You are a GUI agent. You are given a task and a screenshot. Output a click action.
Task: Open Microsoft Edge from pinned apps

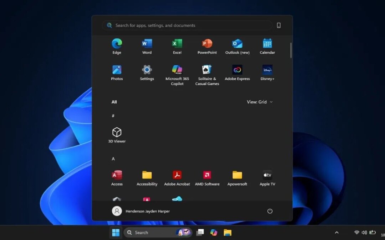pyautogui.click(x=117, y=46)
